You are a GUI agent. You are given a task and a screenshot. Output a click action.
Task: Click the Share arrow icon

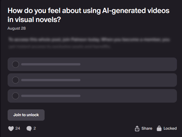(137, 129)
